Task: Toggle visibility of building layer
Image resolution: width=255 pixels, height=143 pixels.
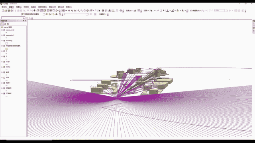Action: tap(4, 41)
